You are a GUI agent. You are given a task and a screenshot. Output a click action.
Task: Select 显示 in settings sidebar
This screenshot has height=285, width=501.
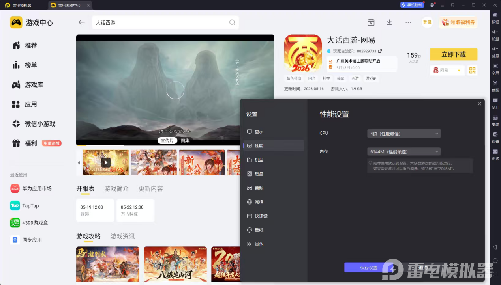[274, 132]
